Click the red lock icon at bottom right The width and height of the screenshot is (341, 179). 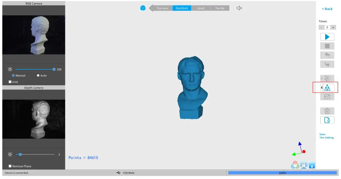(x=295, y=165)
